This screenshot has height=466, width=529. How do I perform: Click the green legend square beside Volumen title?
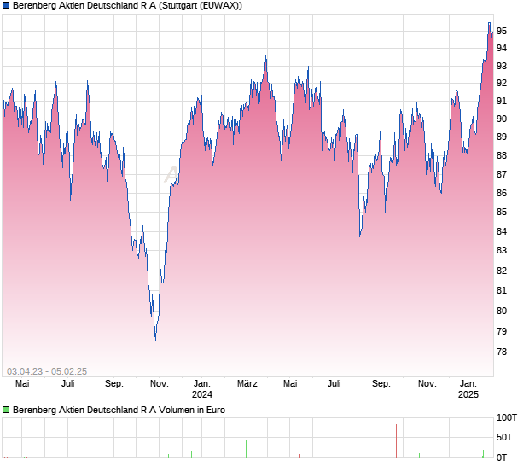point(6,410)
